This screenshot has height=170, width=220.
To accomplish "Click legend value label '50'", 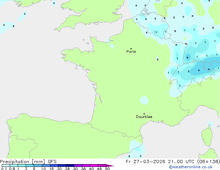I will click(107, 169).
